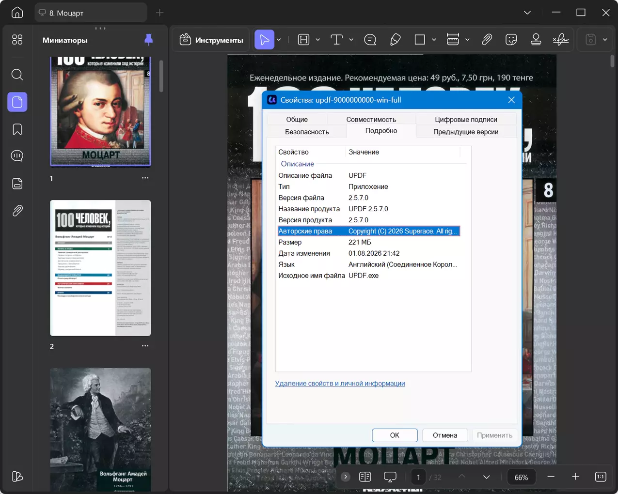618x494 pixels.
Task: Zoom out with minus button
Action: pyautogui.click(x=551, y=477)
